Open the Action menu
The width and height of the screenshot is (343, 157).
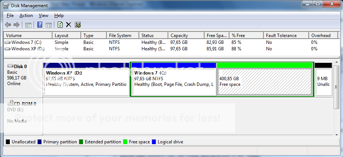tap(26, 16)
